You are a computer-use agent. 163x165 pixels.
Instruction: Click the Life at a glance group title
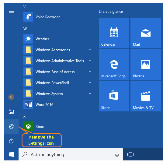coord(111,12)
